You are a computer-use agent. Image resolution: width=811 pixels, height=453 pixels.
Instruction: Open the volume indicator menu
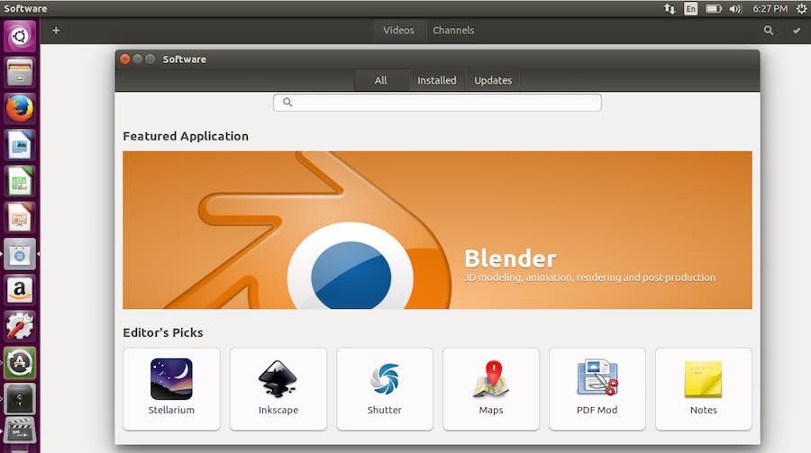coord(735,8)
